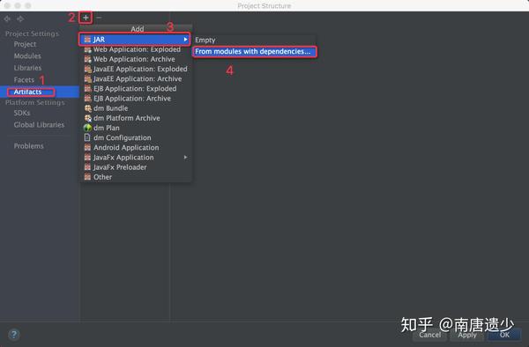Click the JavaEE Application: Archive icon
This screenshot has width=529, height=347.
pyautogui.click(x=87, y=79)
